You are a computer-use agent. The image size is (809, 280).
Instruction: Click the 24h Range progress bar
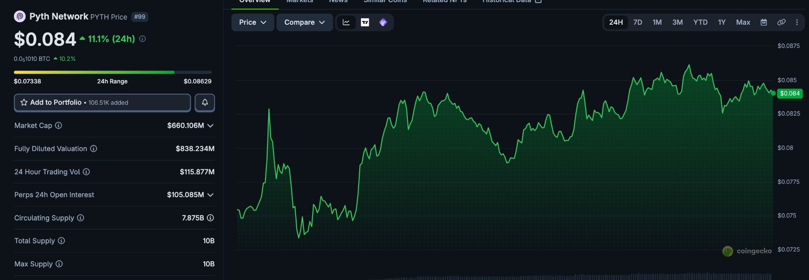click(112, 72)
